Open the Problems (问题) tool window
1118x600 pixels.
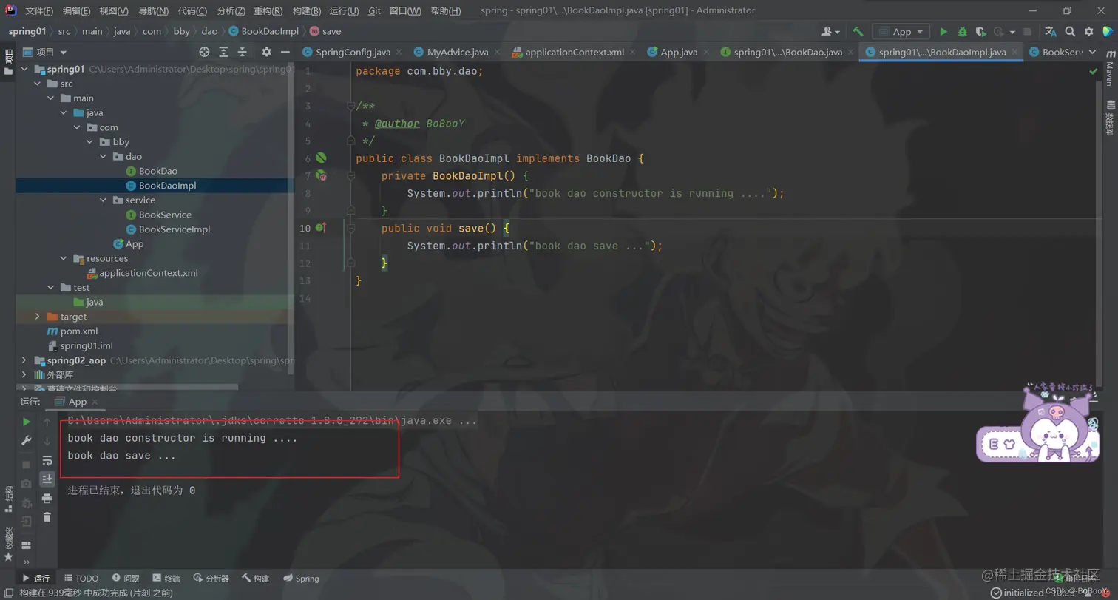pyautogui.click(x=125, y=578)
